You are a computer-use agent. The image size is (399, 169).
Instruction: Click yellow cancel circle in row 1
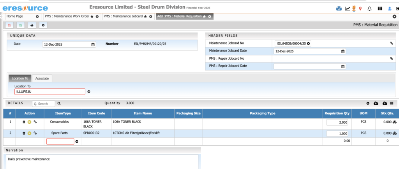point(29,122)
